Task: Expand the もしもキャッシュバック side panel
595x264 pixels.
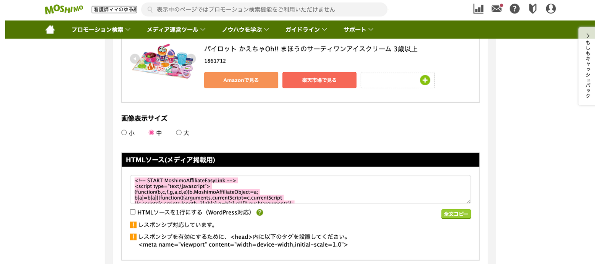Action: pos(587,66)
